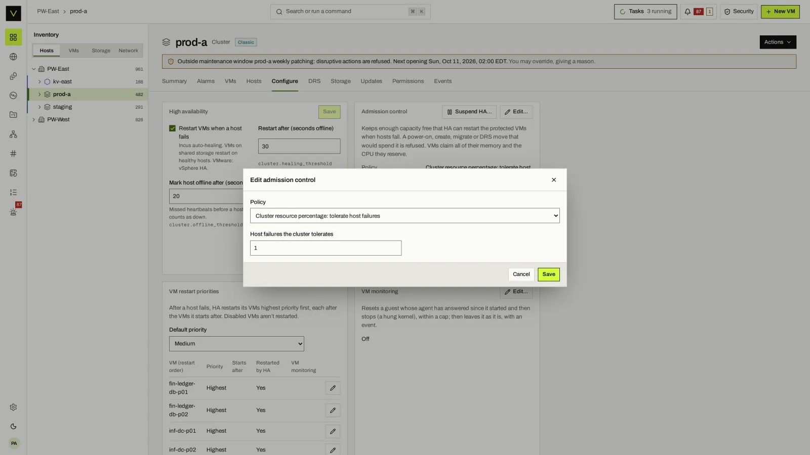Image resolution: width=810 pixels, height=455 pixels.
Task: Open the Network inventory tab
Action: pyautogui.click(x=128, y=51)
